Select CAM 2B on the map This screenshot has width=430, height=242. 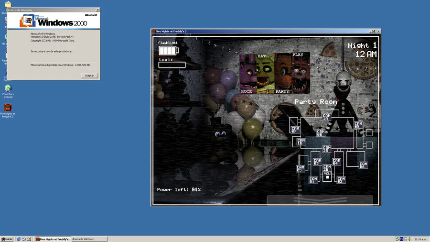(x=327, y=168)
